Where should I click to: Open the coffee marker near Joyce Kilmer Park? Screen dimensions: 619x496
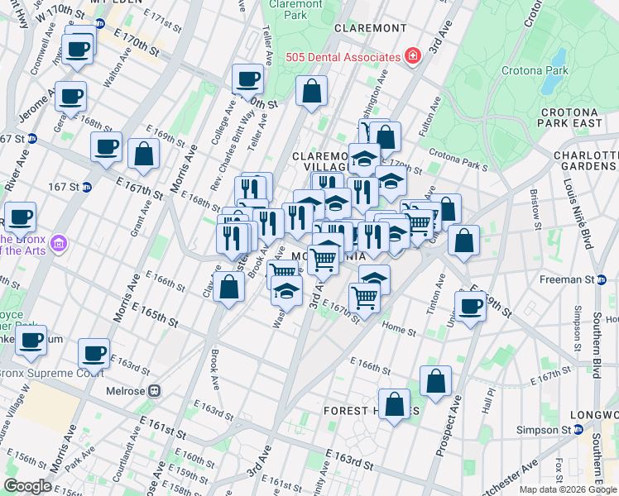[x=31, y=341]
